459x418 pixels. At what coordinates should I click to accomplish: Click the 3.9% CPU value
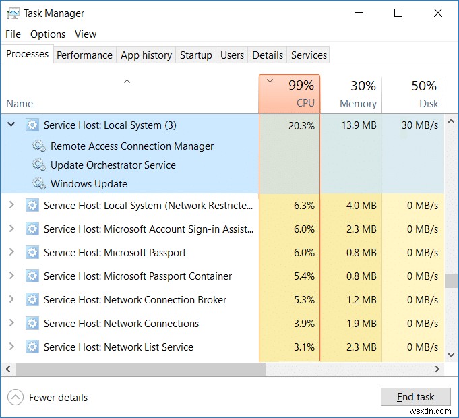(x=304, y=324)
